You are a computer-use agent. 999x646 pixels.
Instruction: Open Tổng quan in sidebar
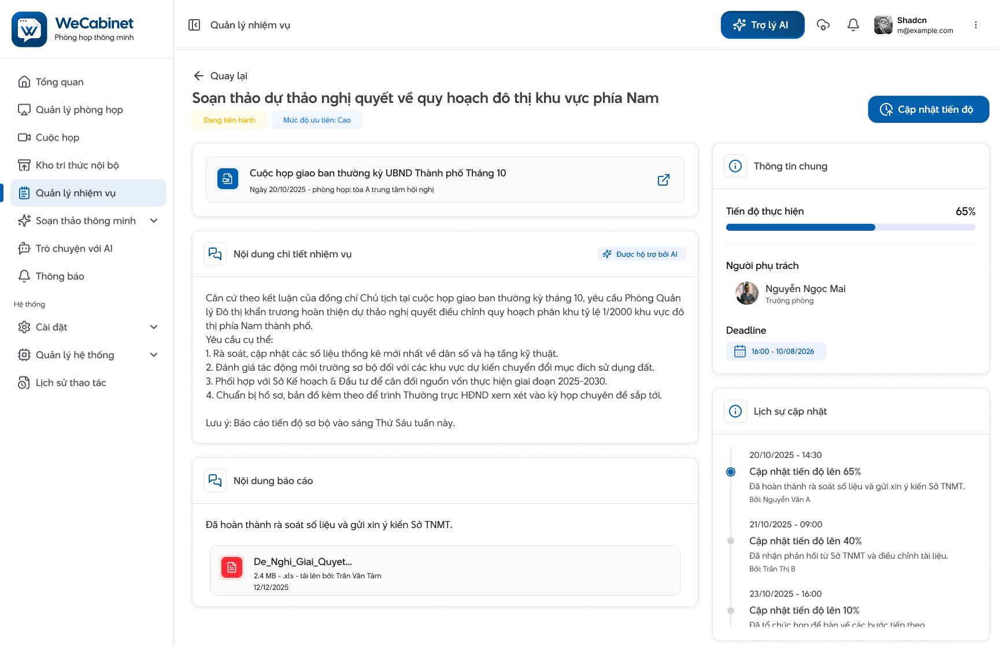pos(88,82)
